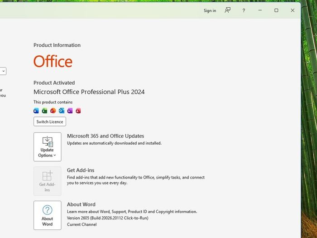Select the 'Microsoft Office Professional Plus 2024' text
The image size is (317, 238).
[89, 92]
